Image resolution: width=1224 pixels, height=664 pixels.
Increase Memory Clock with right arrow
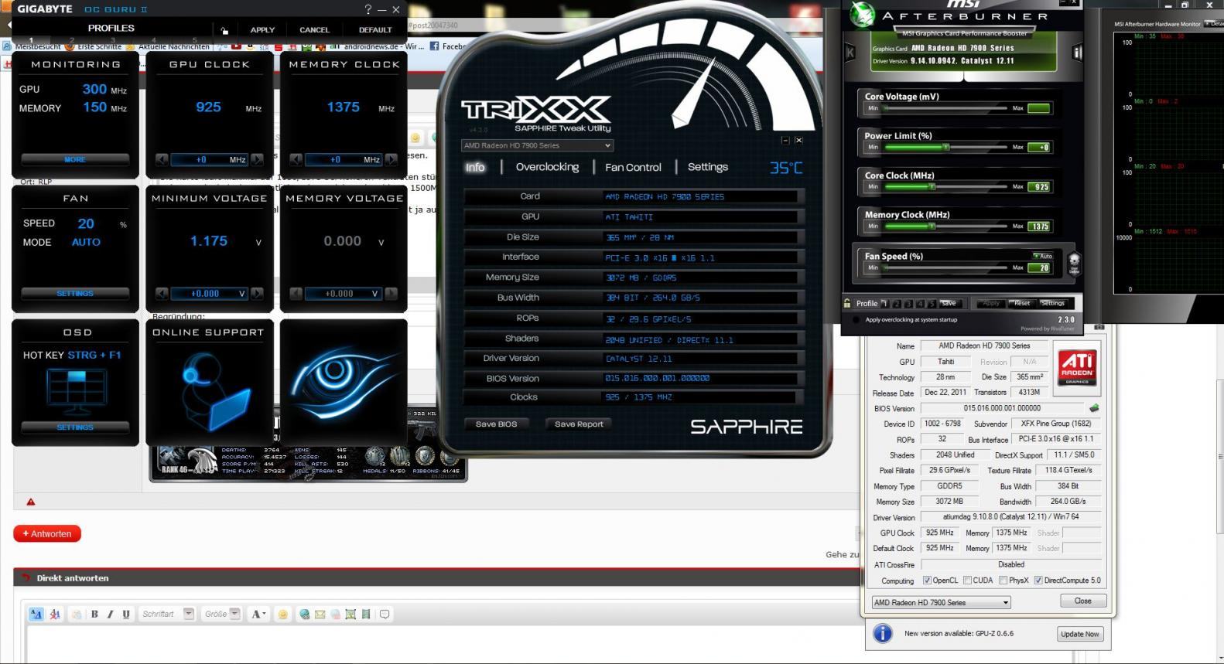(391, 160)
